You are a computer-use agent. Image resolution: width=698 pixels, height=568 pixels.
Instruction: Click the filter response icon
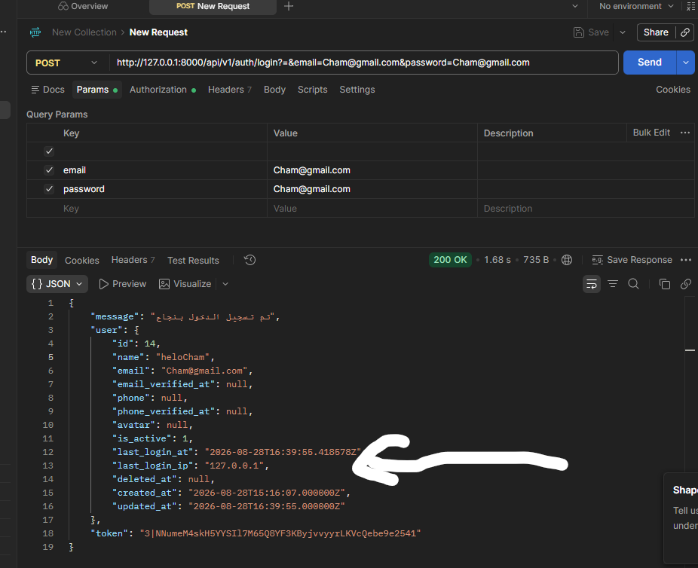pos(613,284)
